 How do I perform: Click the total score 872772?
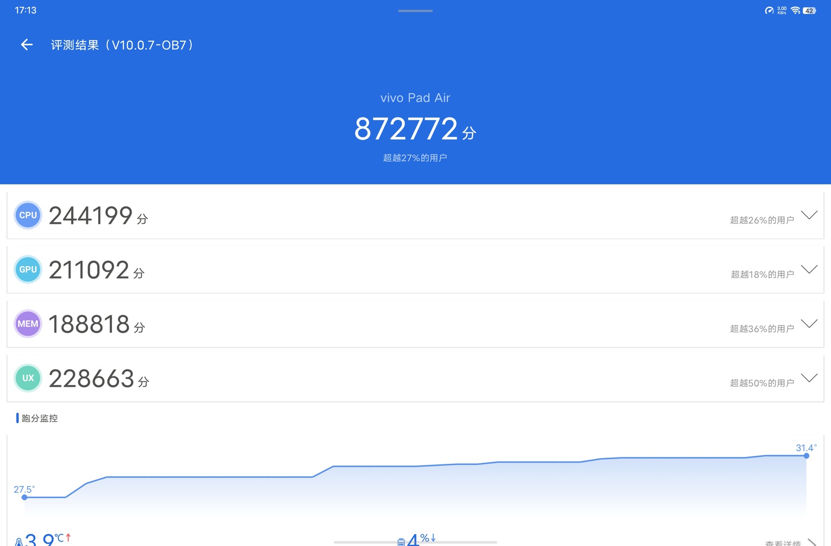[x=406, y=129]
